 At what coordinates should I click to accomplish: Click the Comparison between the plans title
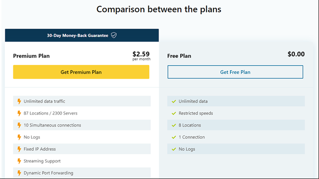pyautogui.click(x=159, y=9)
